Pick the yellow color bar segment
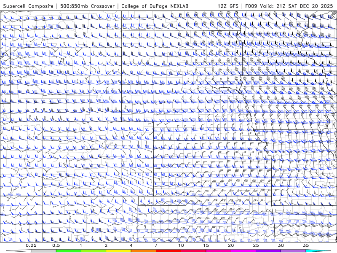Image resolution: width=337 pixels, height=253 pixels. [x=118, y=251]
